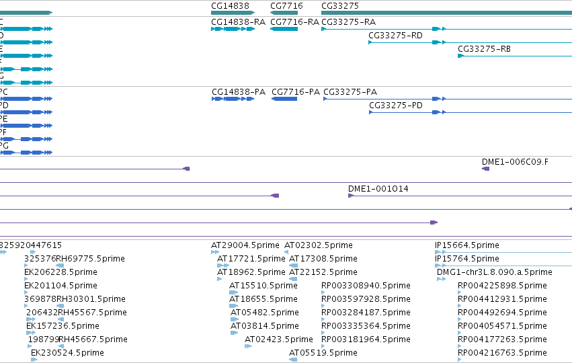Select the CG7716-RA transcript glyph
Screen dimensions: 572x363
point(284,29)
